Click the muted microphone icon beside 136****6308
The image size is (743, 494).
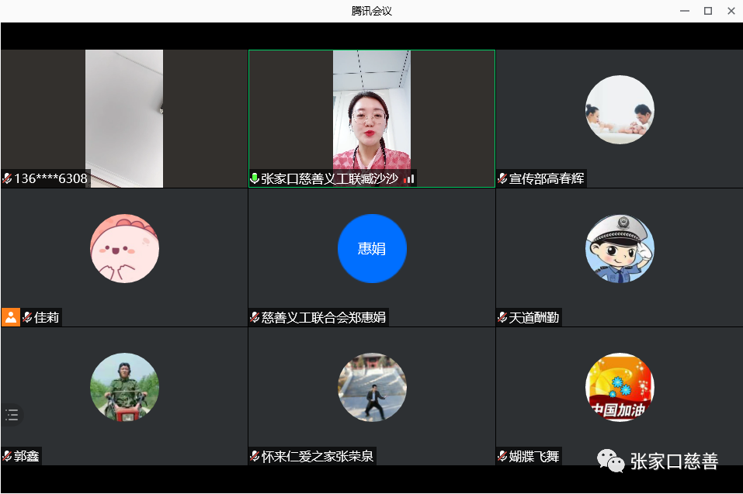click(x=7, y=179)
